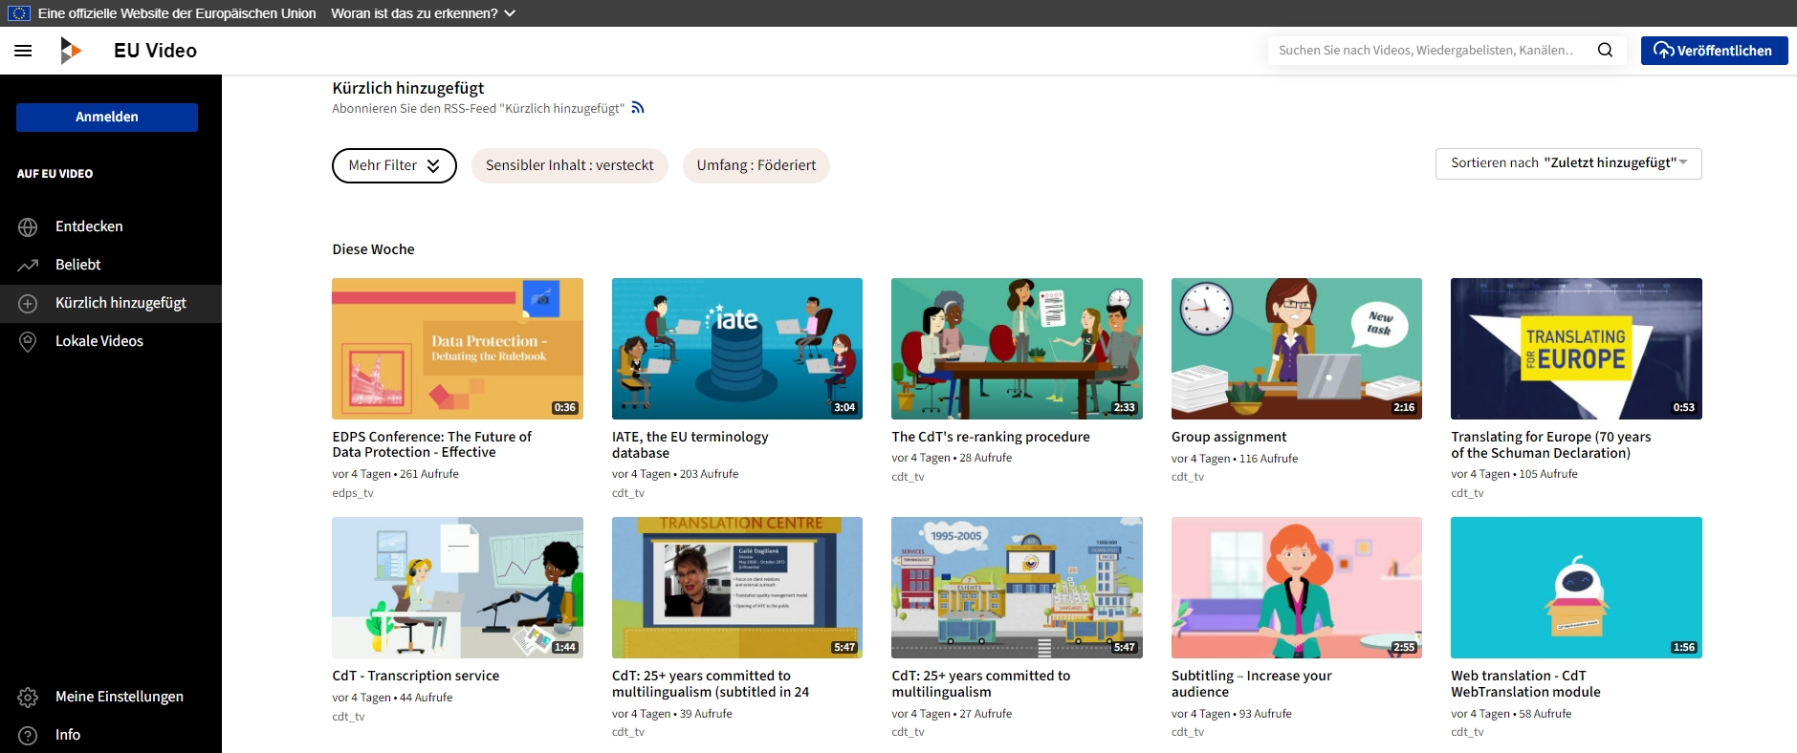The image size is (1797, 753).
Task: Open the EU Video home title link
Action: pos(155,51)
